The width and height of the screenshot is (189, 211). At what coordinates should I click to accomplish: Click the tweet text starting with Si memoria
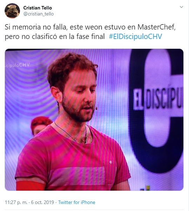click(x=90, y=32)
